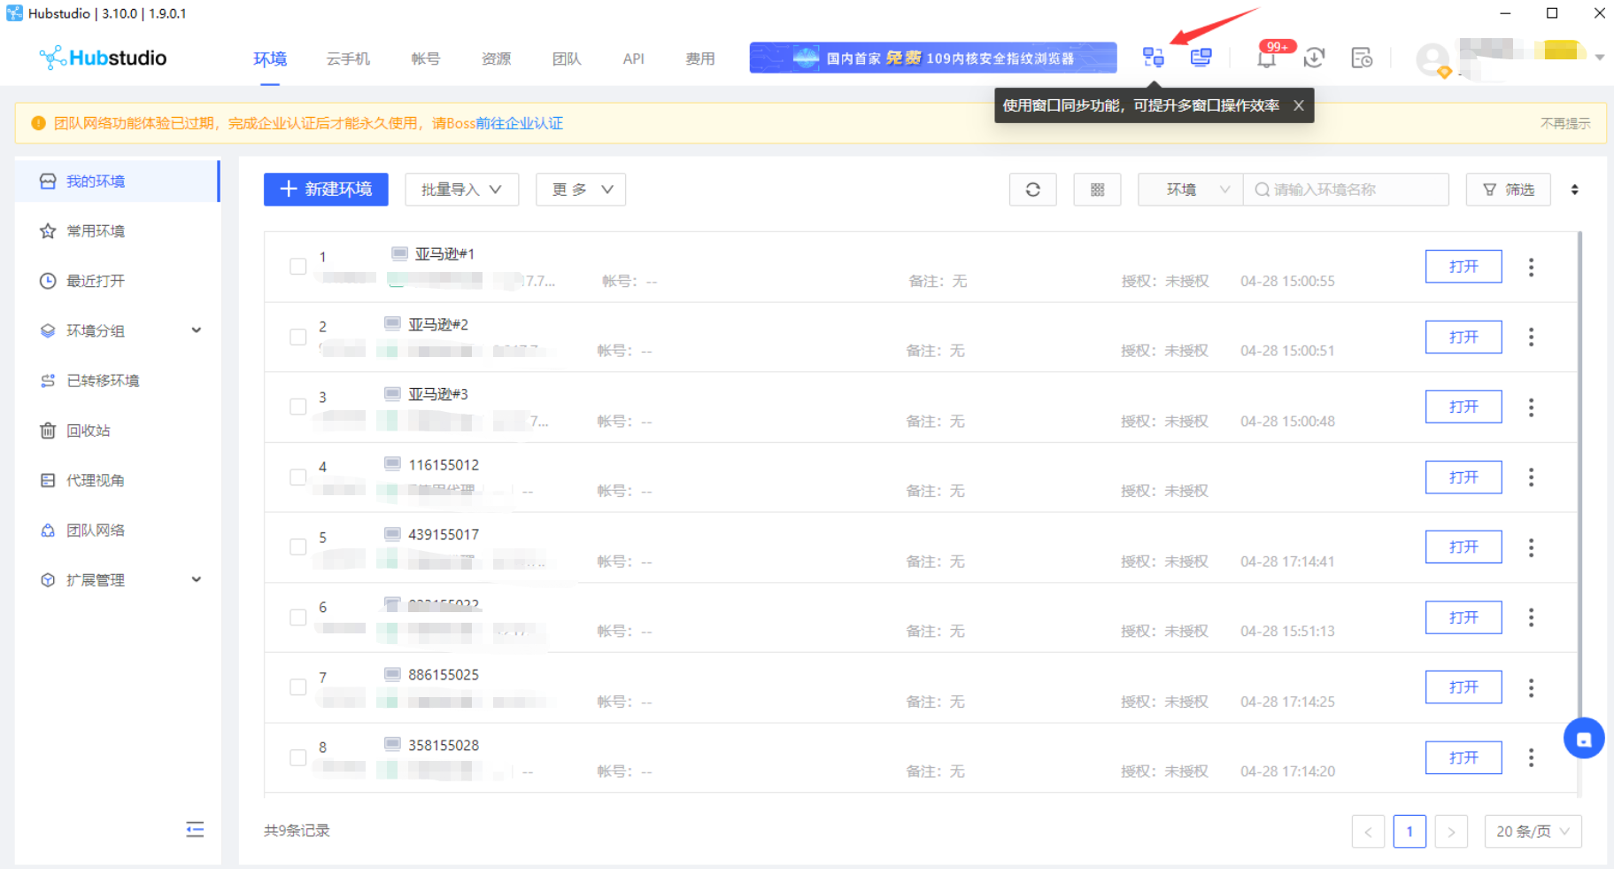Open 20条/页 page size dropdown

1533,831
